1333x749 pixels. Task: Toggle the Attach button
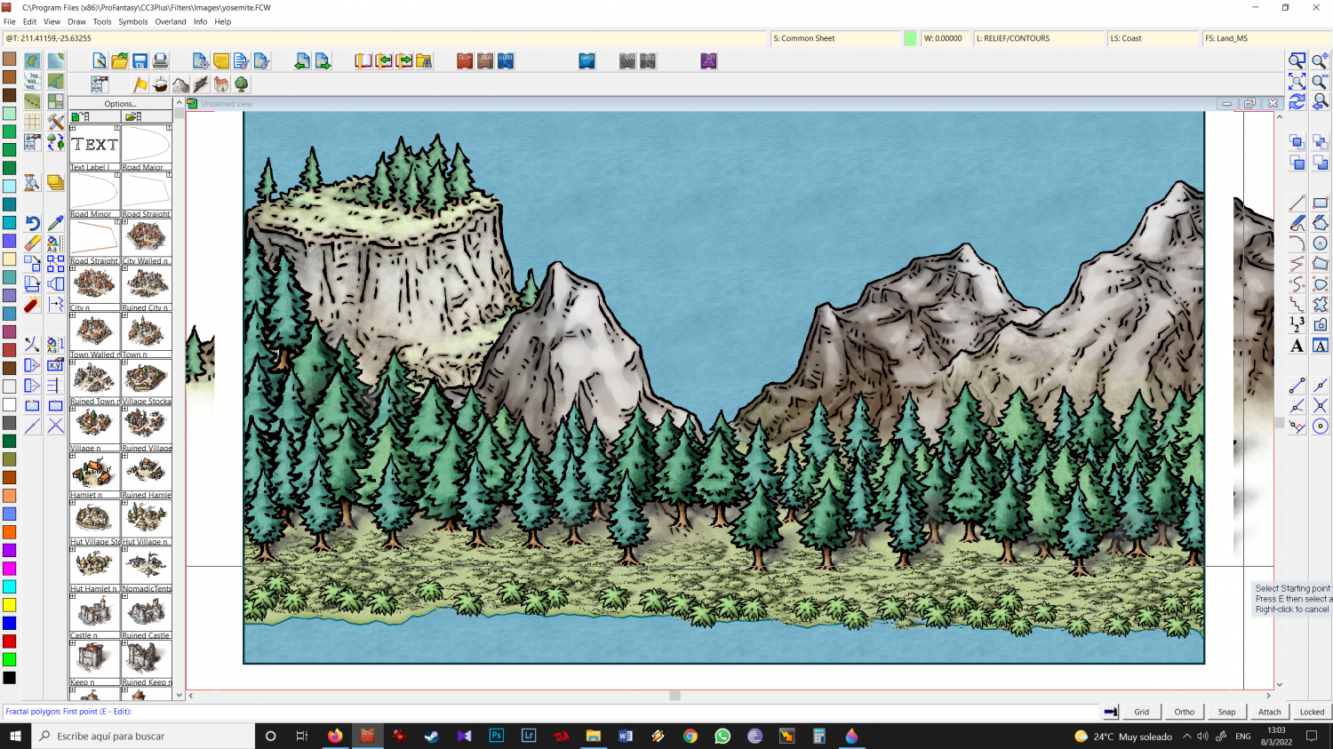pyautogui.click(x=1270, y=712)
